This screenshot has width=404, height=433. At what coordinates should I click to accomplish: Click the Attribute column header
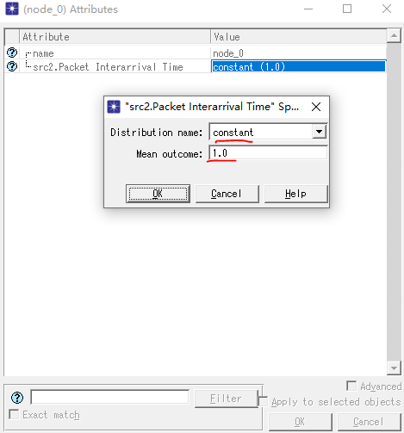point(115,37)
